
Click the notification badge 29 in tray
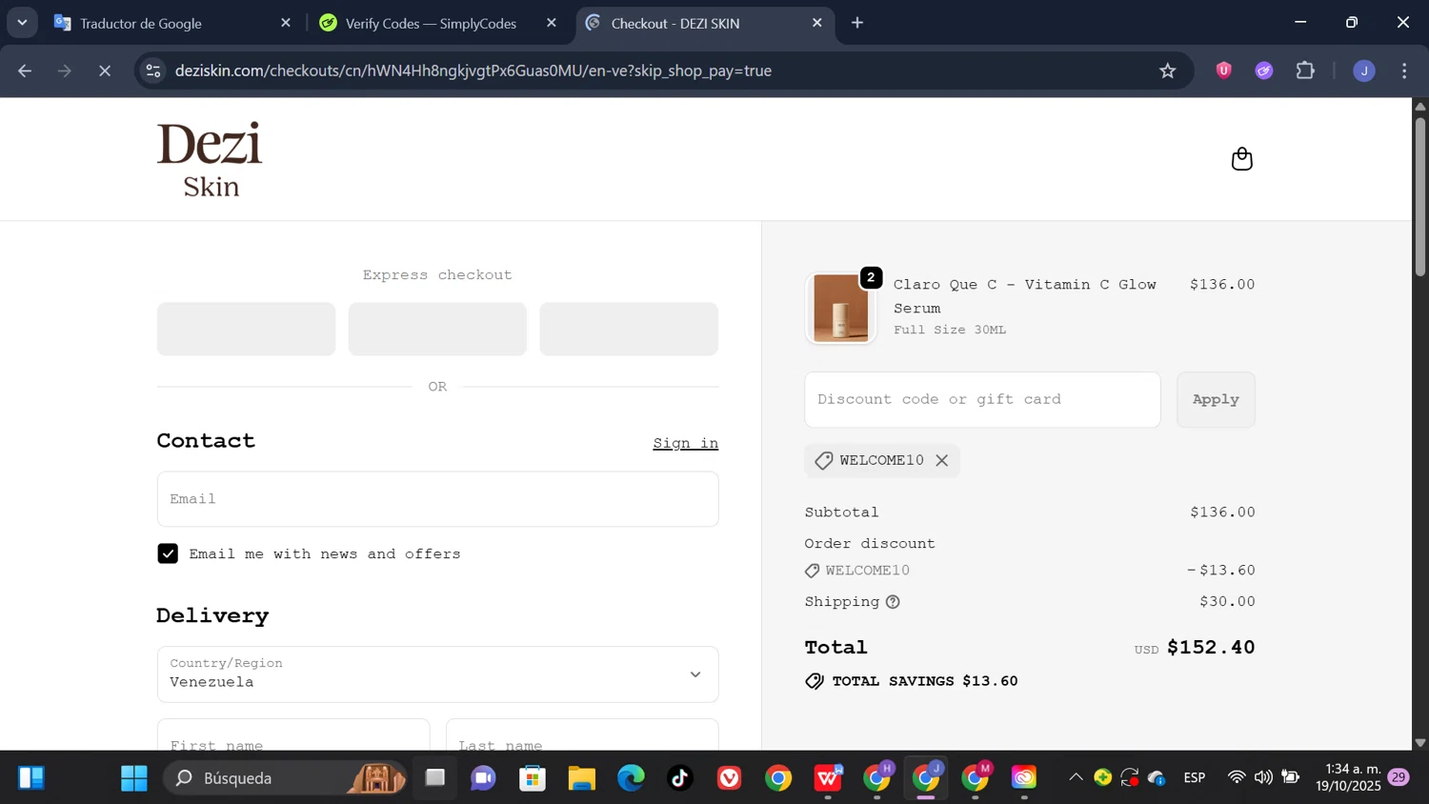[x=1399, y=777]
